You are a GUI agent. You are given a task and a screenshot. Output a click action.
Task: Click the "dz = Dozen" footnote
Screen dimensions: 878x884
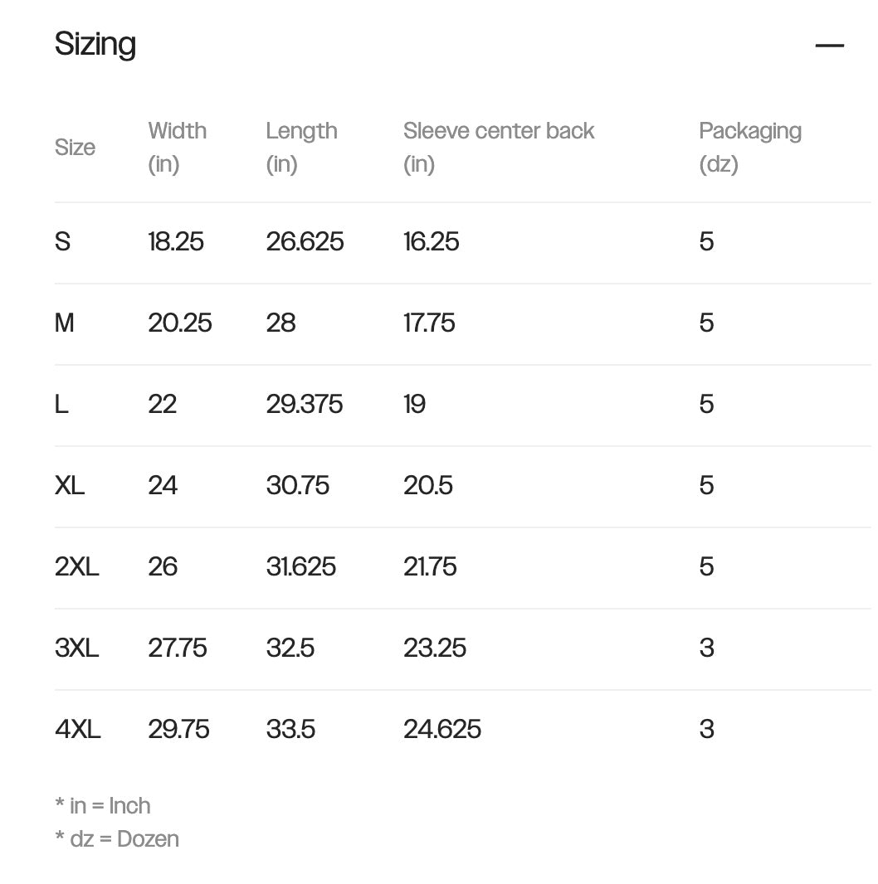[117, 839]
